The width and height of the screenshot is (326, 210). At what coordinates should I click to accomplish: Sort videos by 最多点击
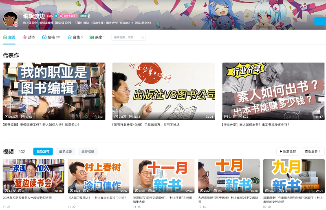[x=65, y=152]
